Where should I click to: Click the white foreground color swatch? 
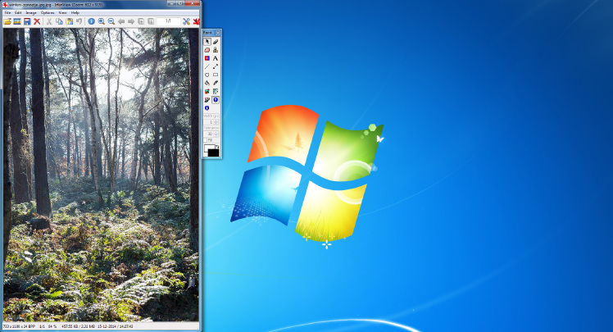209,148
